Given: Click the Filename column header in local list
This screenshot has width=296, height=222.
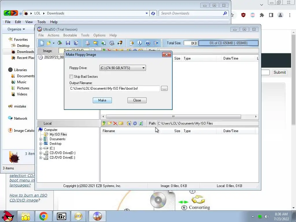Looking at the screenshot, I should coord(109,131).
